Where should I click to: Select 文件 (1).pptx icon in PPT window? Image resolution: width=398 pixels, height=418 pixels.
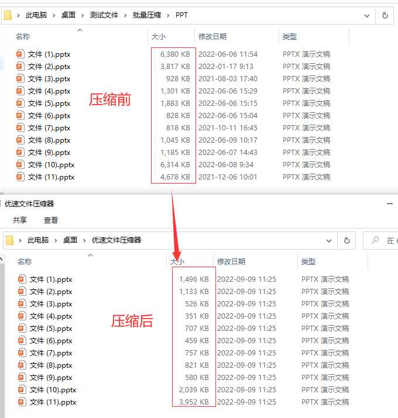point(20,54)
